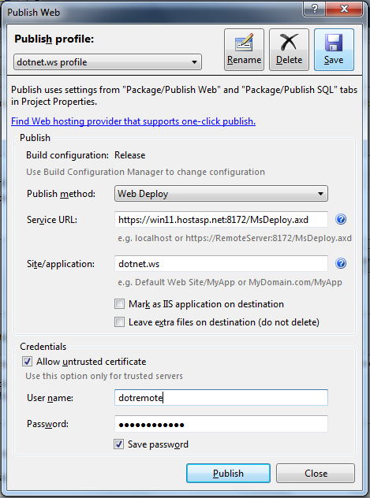Viewport: 370px width, 498px height.
Task: Uncheck Allow untrusted certificate
Action: click(x=27, y=362)
